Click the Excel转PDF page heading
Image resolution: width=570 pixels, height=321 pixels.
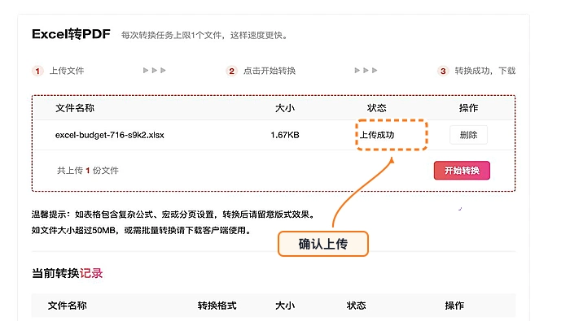(x=72, y=34)
